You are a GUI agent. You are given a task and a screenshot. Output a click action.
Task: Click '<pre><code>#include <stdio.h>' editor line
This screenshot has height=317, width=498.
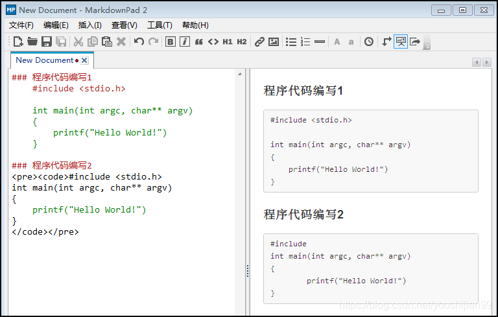click(x=87, y=176)
